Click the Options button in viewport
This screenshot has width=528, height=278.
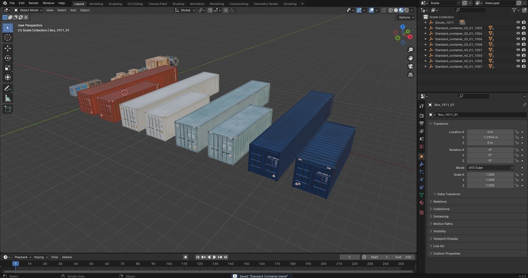(x=406, y=17)
